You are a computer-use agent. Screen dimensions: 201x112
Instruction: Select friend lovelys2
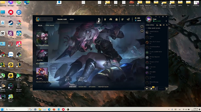(x=156, y=78)
